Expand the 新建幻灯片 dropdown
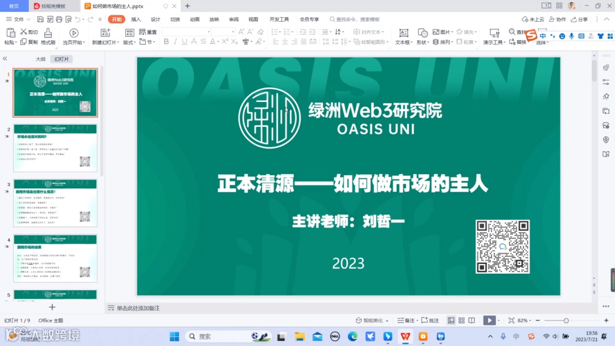 [118, 42]
